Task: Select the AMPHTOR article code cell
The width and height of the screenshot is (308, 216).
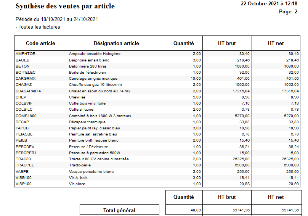Action: coord(26,54)
